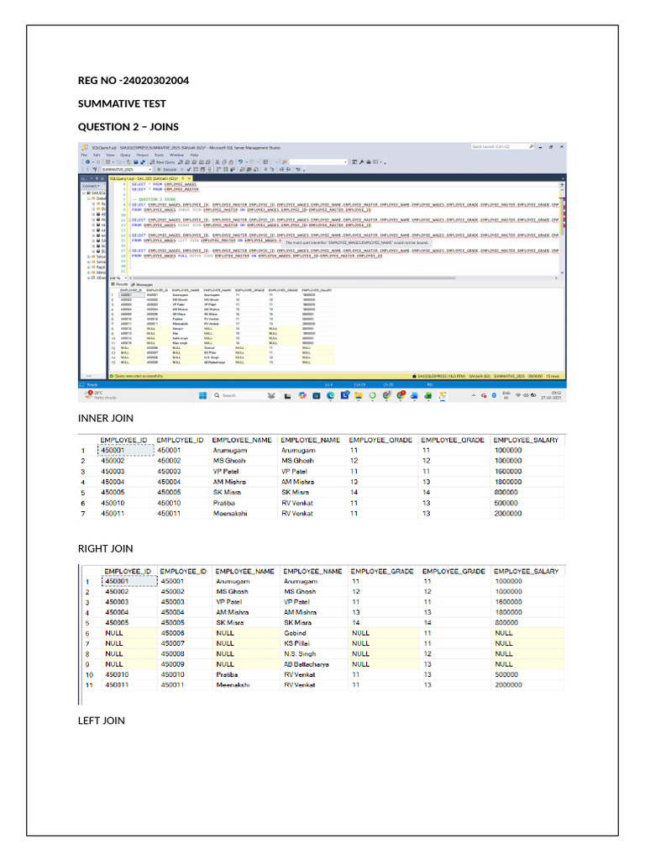The height and width of the screenshot is (861, 645).
Task: Click the INNER JOIN heading
Action: point(105,418)
